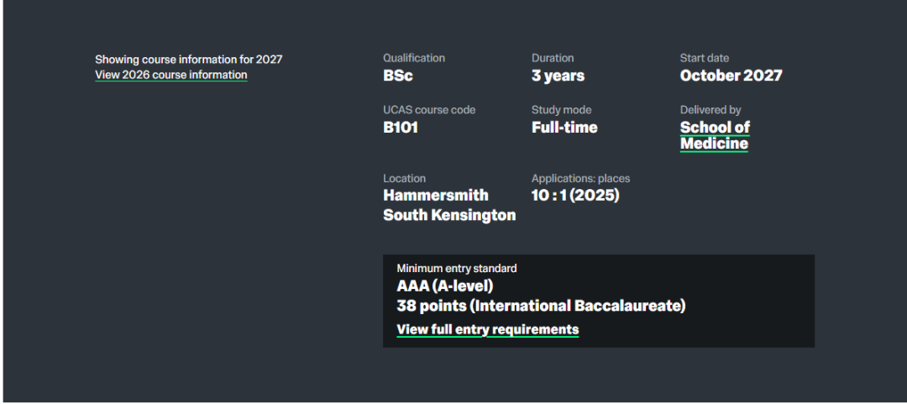Click the Hammersmith location text
The height and width of the screenshot is (404, 907).
click(436, 195)
